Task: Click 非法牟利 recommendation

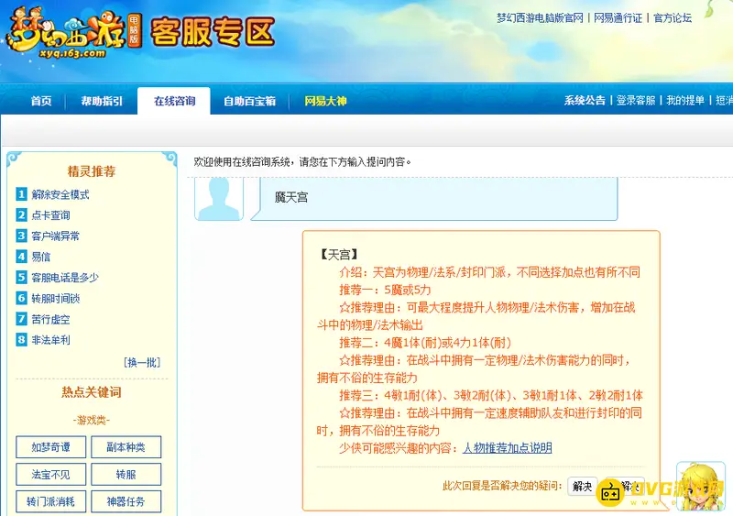Action: coord(50,340)
